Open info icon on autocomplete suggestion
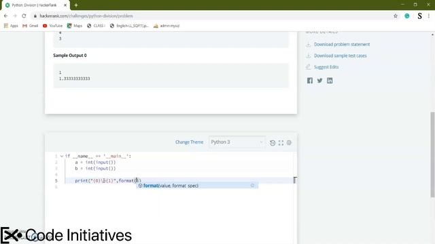The width and height of the screenshot is (435, 244). click(252, 185)
